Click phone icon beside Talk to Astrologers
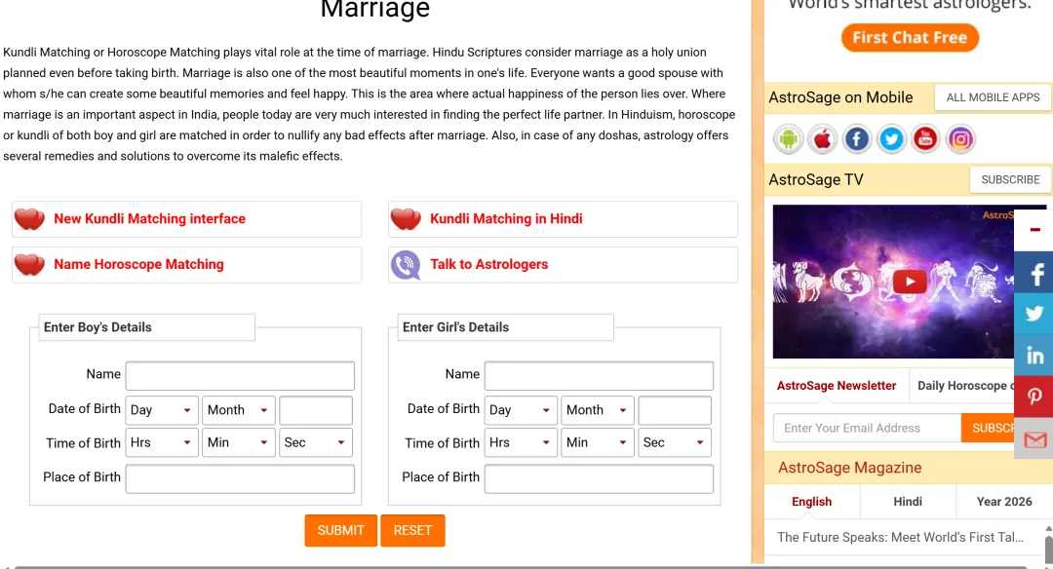1053x569 pixels. click(406, 265)
